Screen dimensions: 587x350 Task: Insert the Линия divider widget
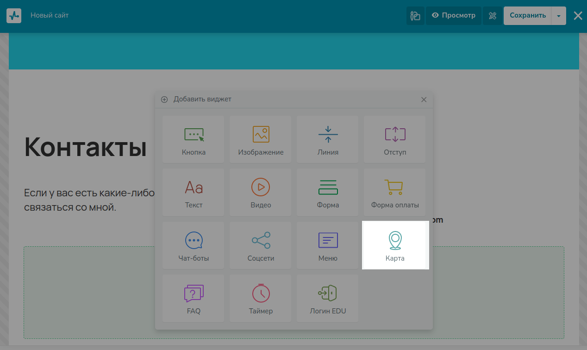tap(328, 139)
